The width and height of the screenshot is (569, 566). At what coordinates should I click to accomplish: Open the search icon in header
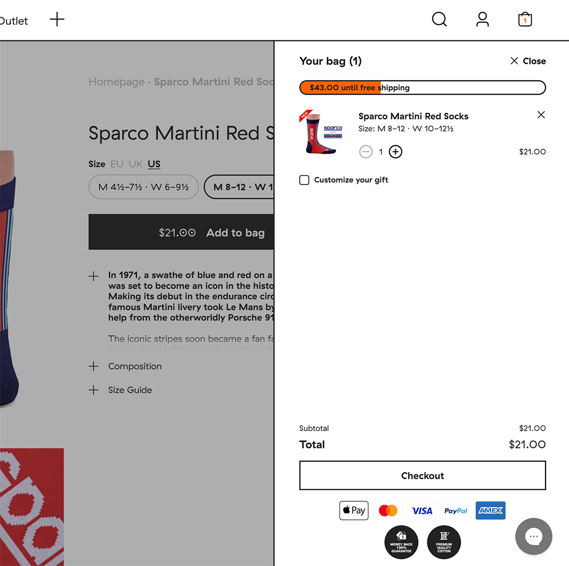[x=439, y=19]
